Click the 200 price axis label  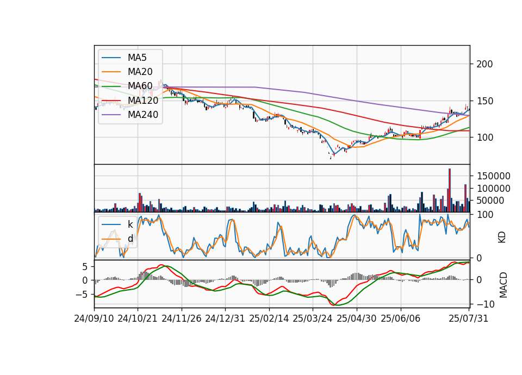[484, 64]
